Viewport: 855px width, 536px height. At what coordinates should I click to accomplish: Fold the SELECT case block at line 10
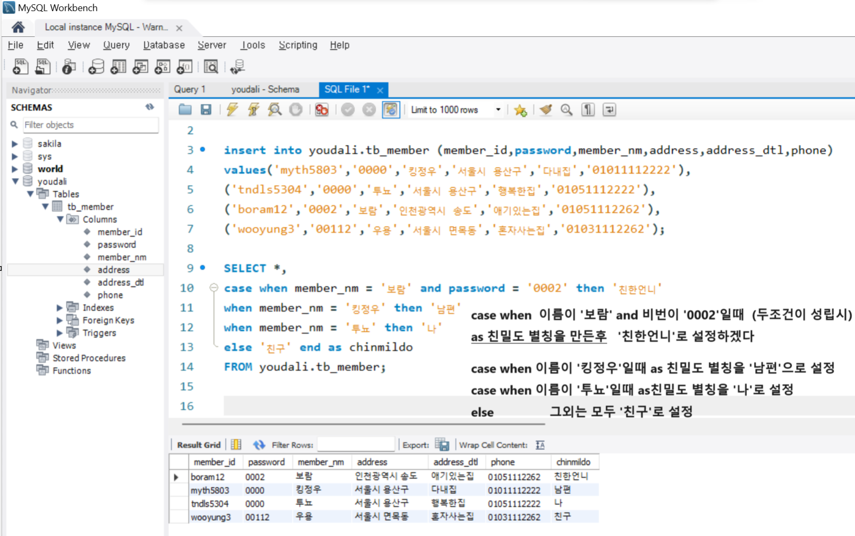click(214, 288)
